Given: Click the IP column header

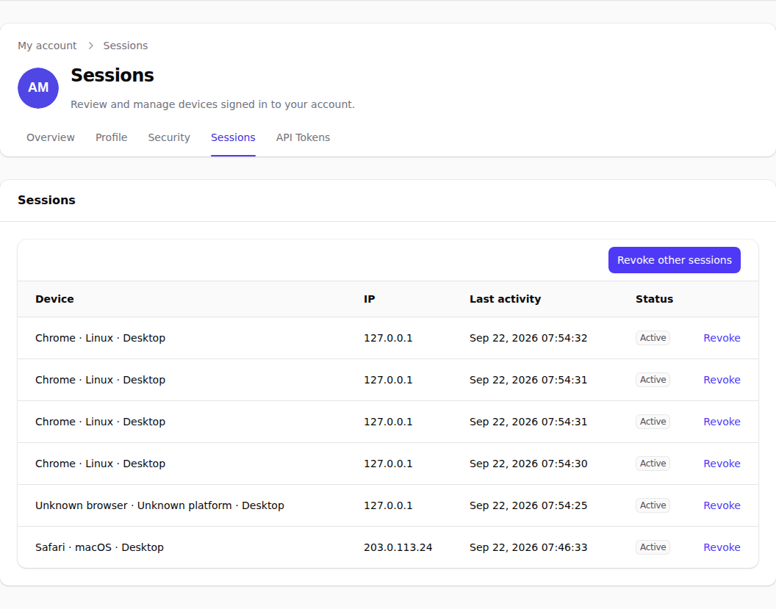Looking at the screenshot, I should pos(369,299).
